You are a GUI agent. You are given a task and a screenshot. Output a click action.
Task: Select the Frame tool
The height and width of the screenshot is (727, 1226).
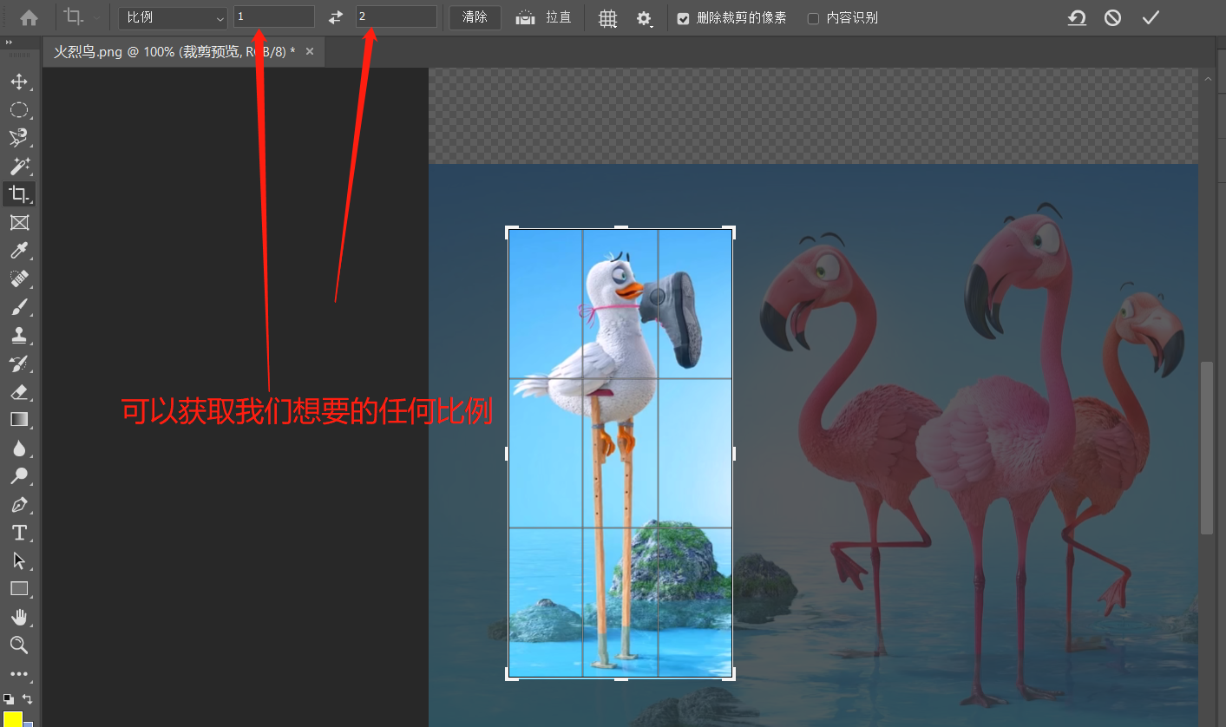point(19,223)
